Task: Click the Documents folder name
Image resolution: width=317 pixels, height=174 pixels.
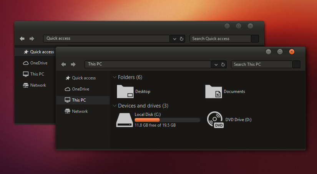Action: coord(234,91)
